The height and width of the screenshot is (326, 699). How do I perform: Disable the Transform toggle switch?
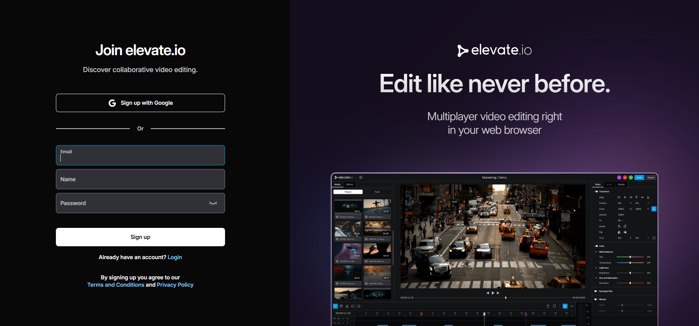pyautogui.click(x=596, y=191)
